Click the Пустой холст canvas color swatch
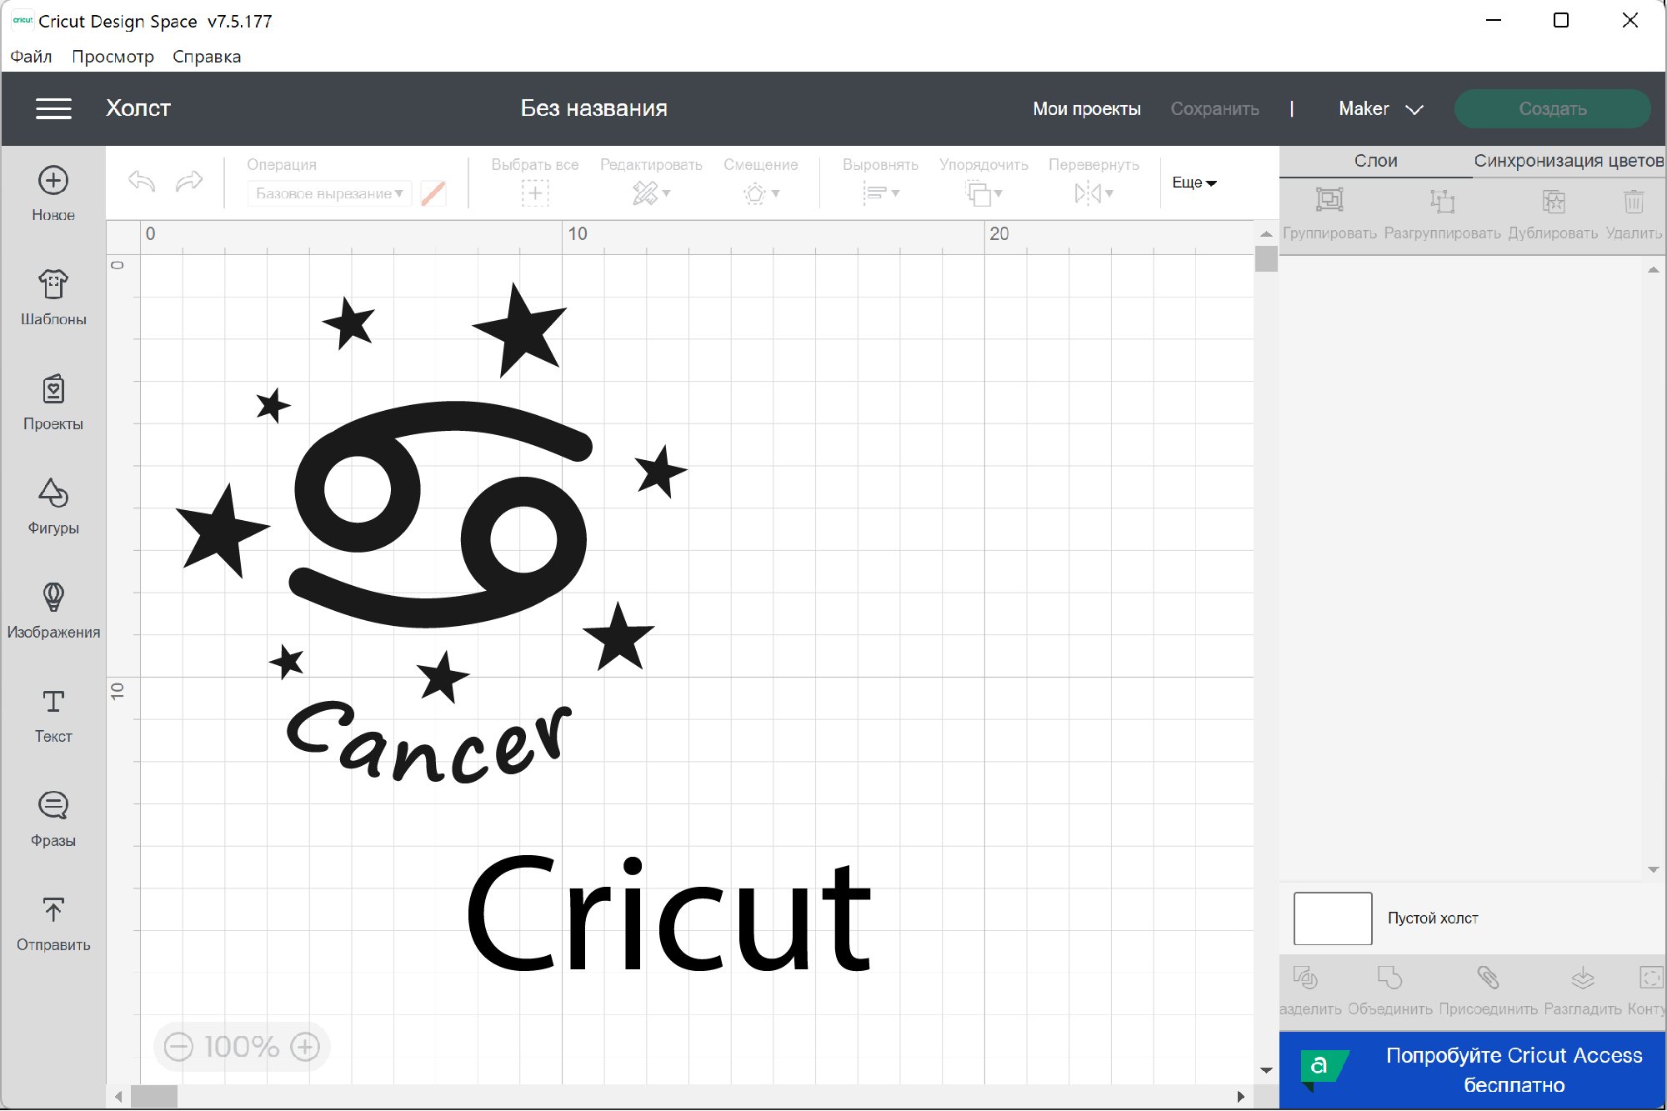The height and width of the screenshot is (1111, 1667). pyautogui.click(x=1333, y=918)
